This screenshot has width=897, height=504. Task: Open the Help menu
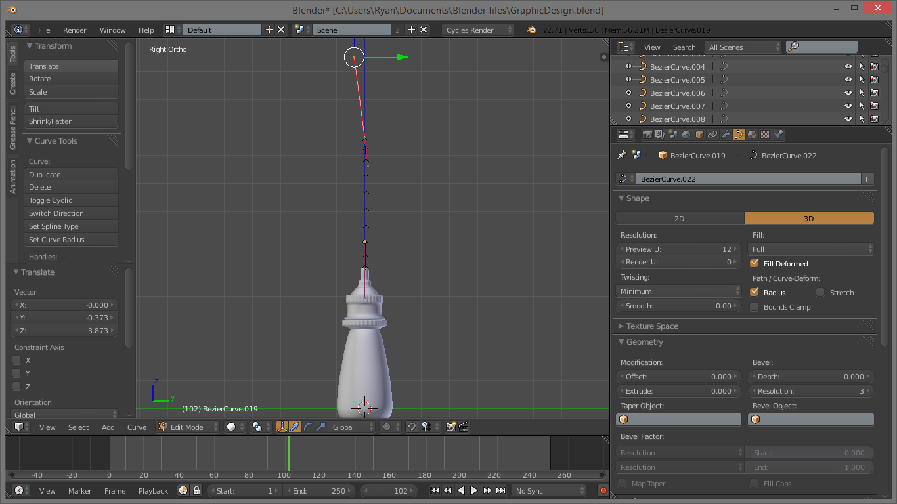[x=146, y=30]
